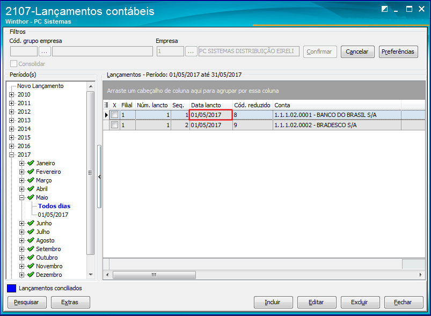Image resolution: width=431 pixels, height=316 pixels.
Task: Click the Pesquisar button
Action: (27, 302)
